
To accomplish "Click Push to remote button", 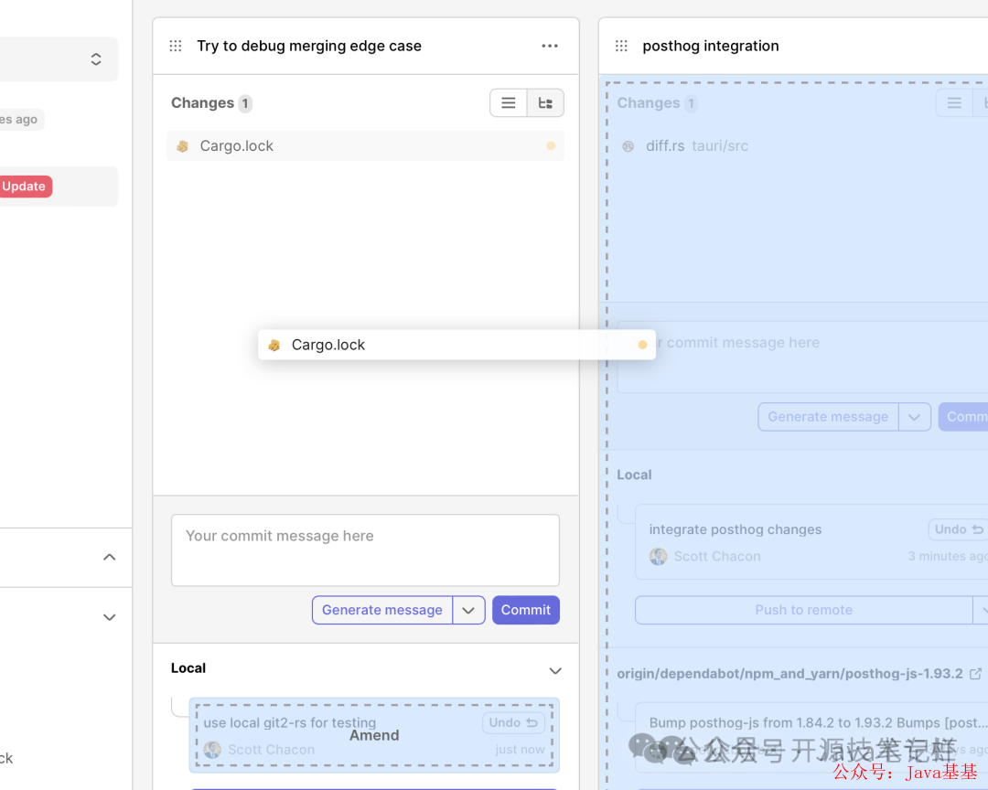I will point(803,610).
